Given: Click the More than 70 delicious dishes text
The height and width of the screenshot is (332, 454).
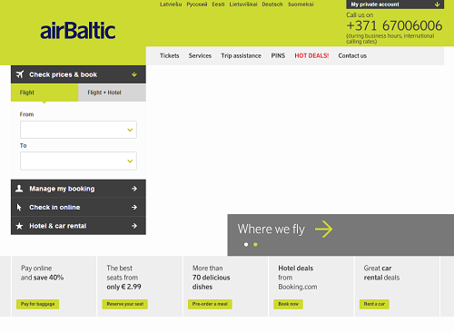Looking at the screenshot, I should pos(211,278).
